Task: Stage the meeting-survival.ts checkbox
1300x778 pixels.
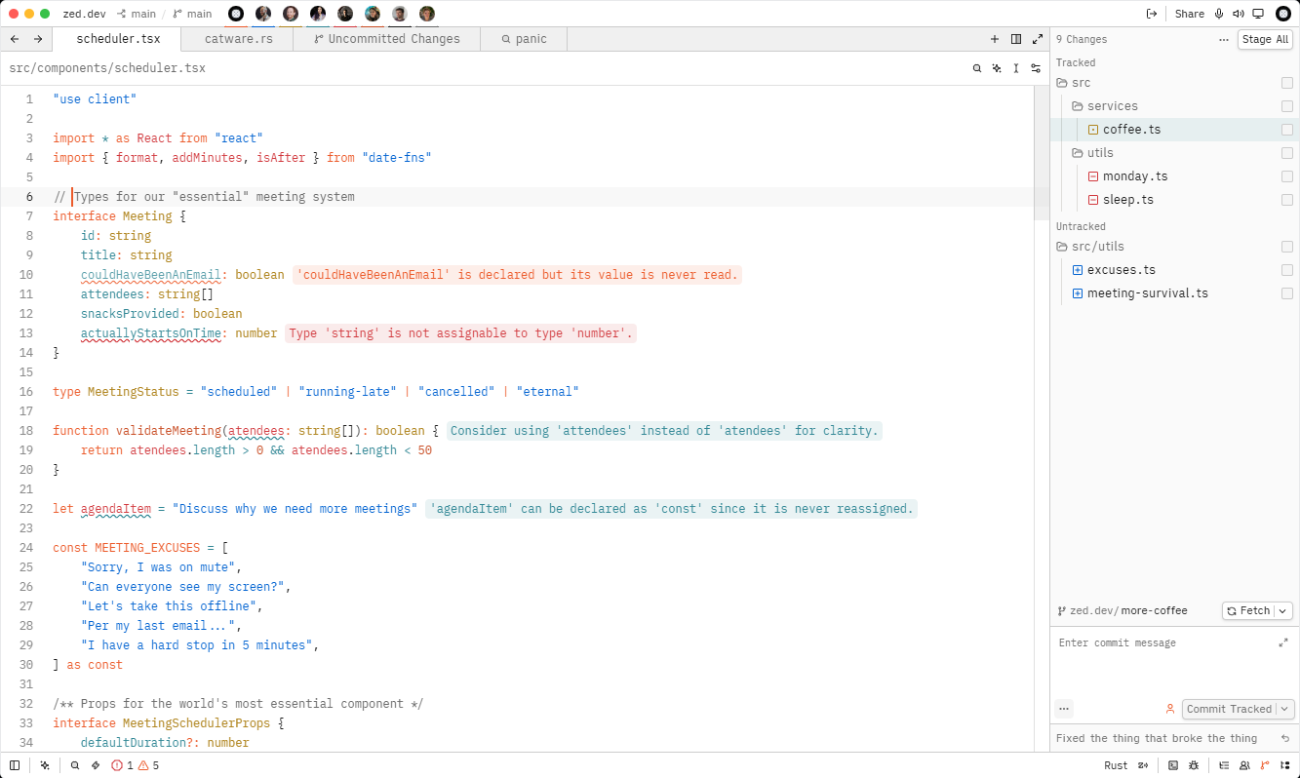Action: pyautogui.click(x=1287, y=293)
